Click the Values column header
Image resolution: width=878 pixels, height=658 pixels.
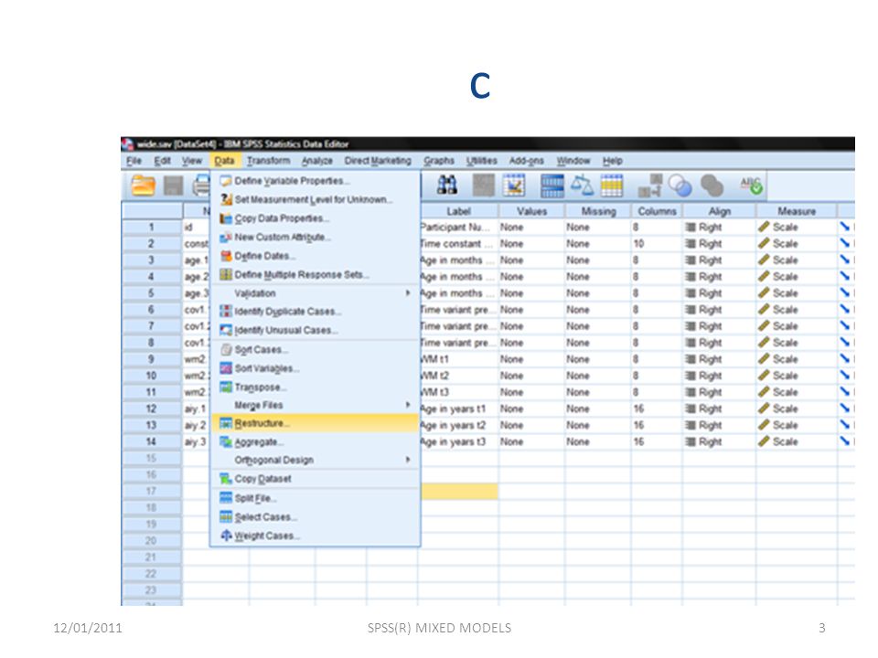point(531,211)
